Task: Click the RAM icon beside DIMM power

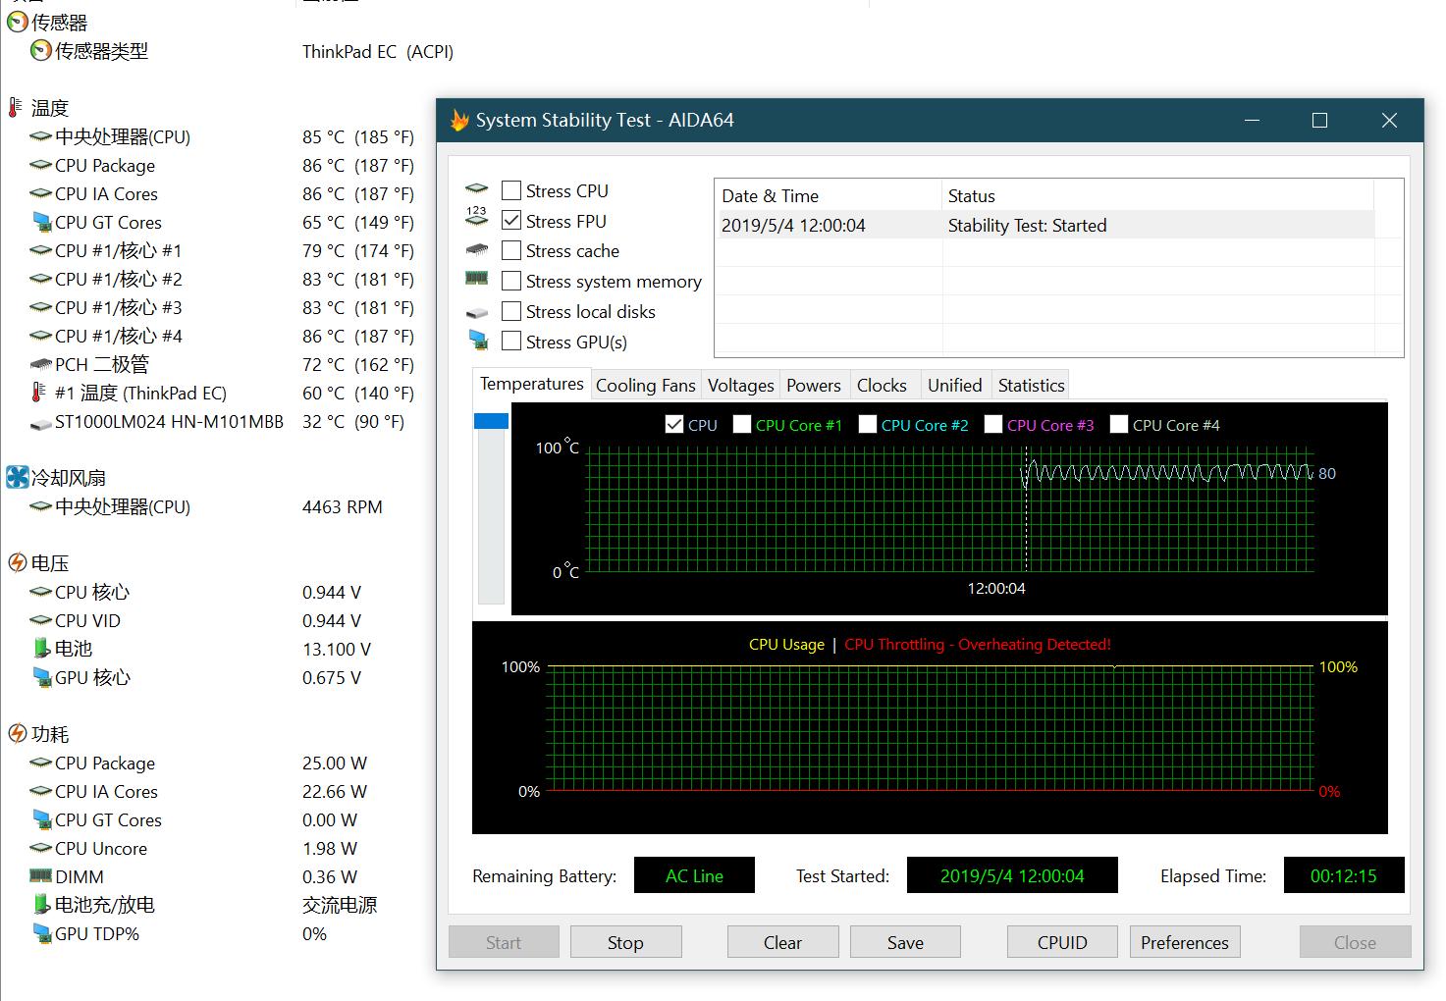Action: click(x=40, y=876)
